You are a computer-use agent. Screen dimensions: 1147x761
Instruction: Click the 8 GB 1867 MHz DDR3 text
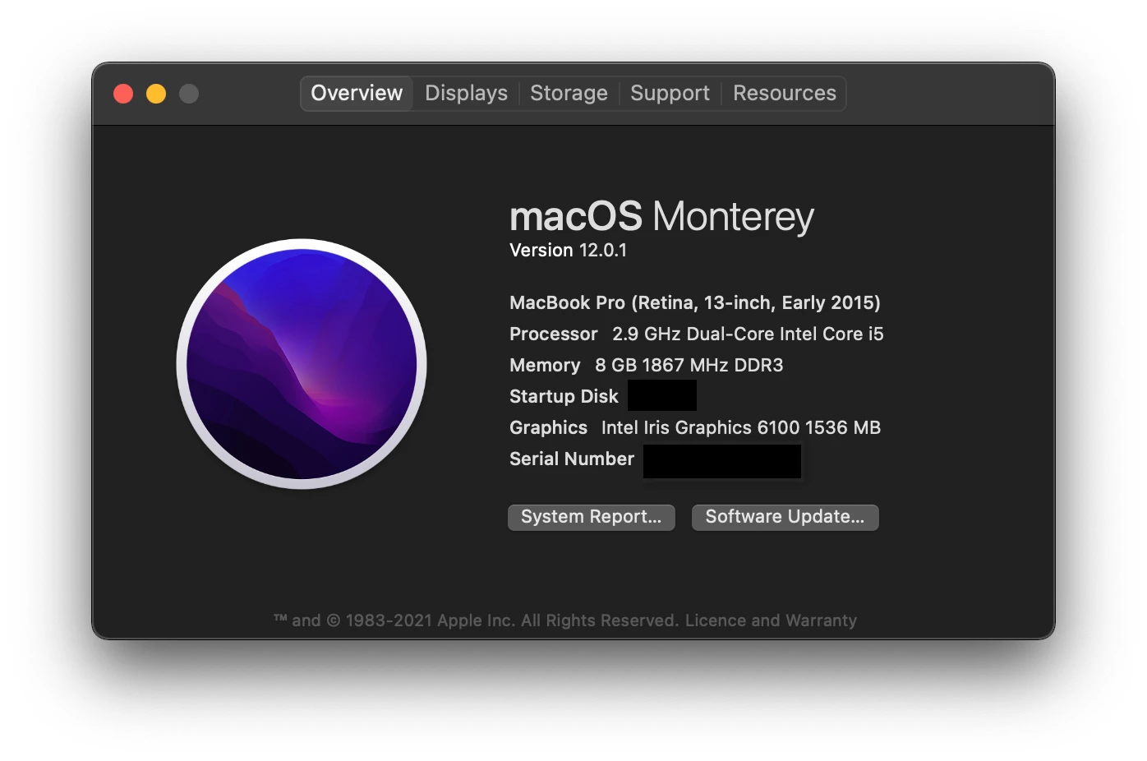click(689, 366)
